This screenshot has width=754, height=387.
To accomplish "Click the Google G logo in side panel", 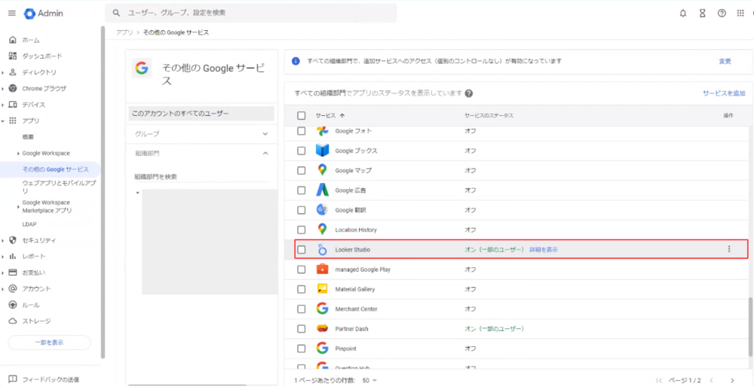I will pos(142,69).
